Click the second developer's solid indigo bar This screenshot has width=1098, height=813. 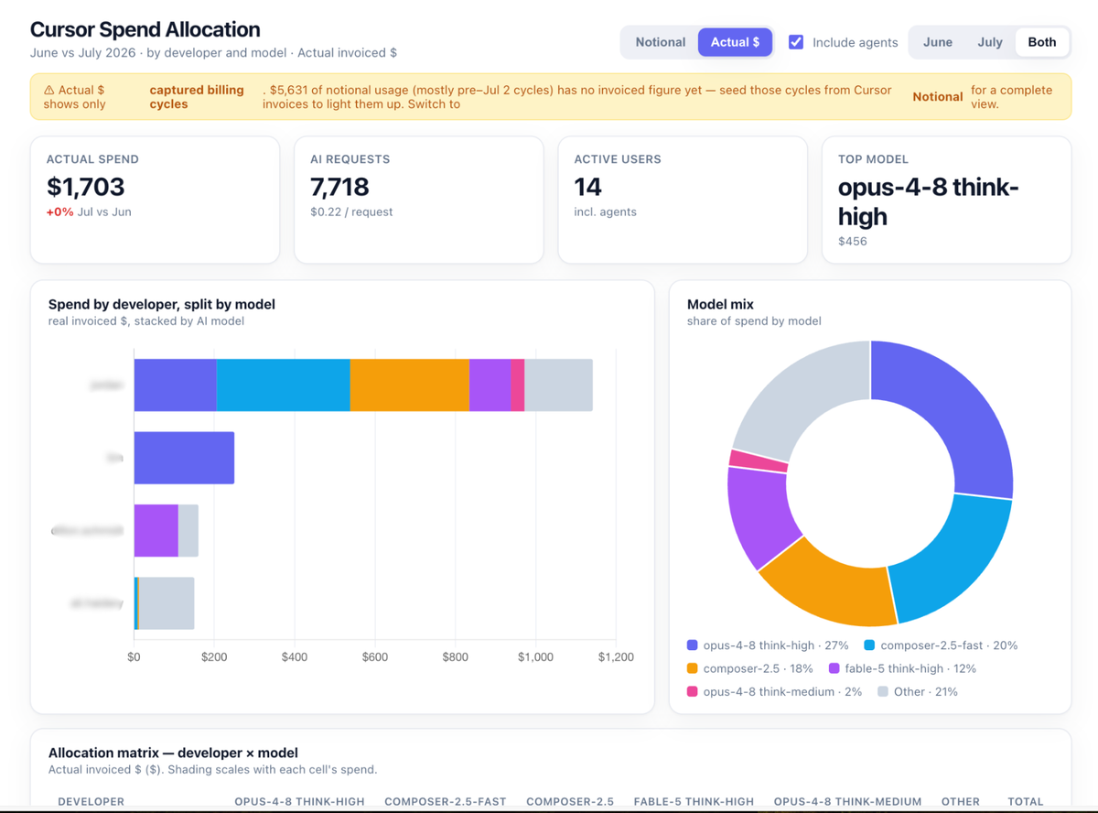pyautogui.click(x=184, y=458)
